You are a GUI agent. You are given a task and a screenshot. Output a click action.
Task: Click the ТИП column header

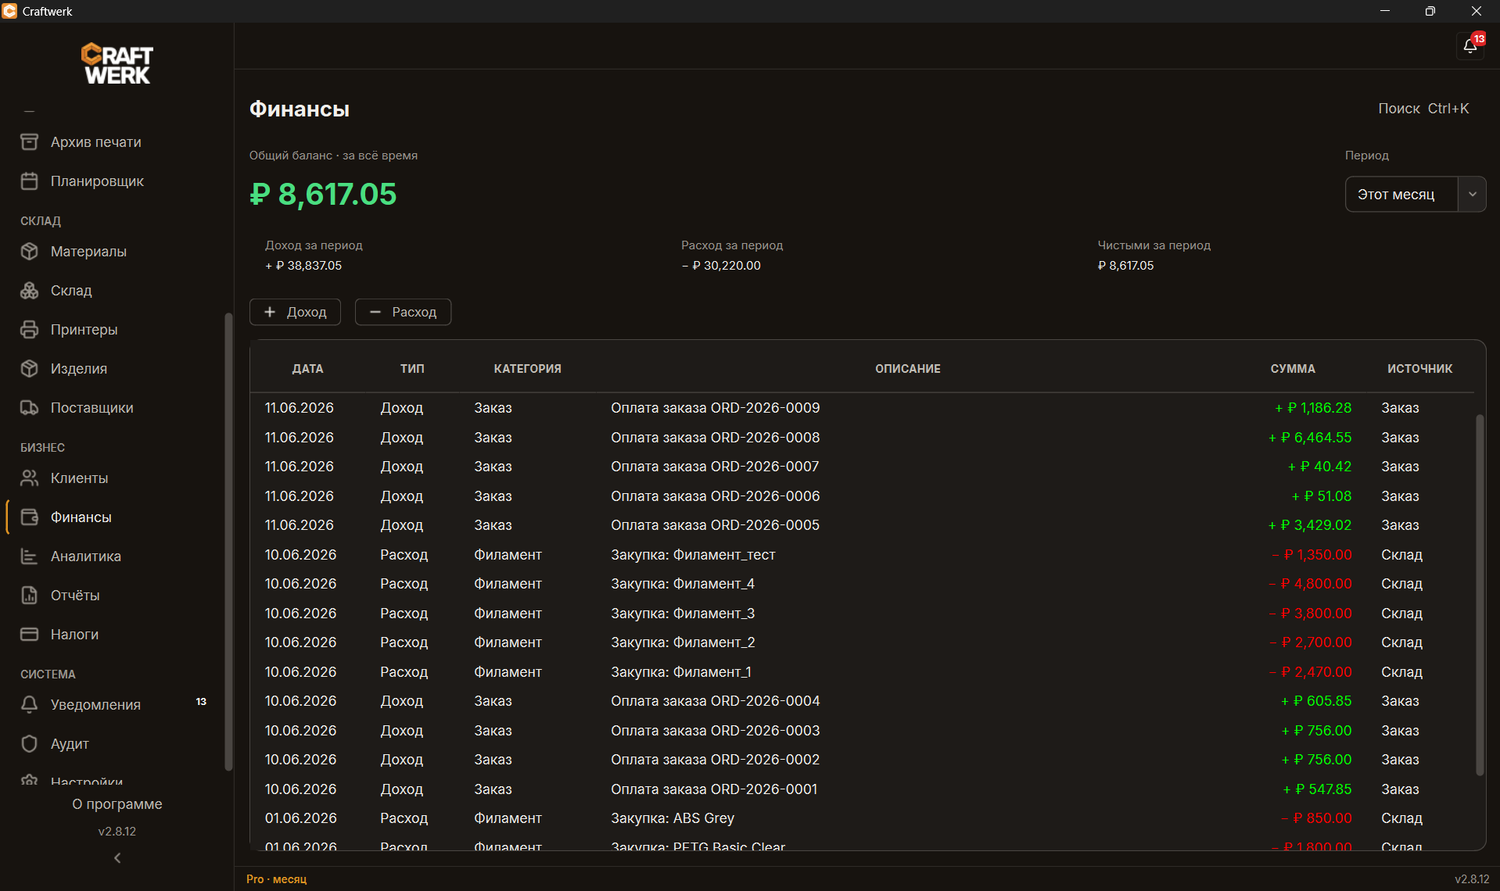(412, 368)
